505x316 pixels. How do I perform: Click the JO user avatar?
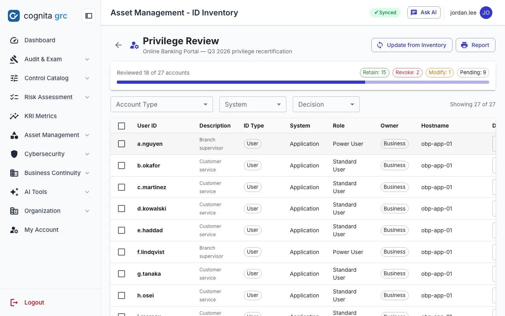click(486, 13)
